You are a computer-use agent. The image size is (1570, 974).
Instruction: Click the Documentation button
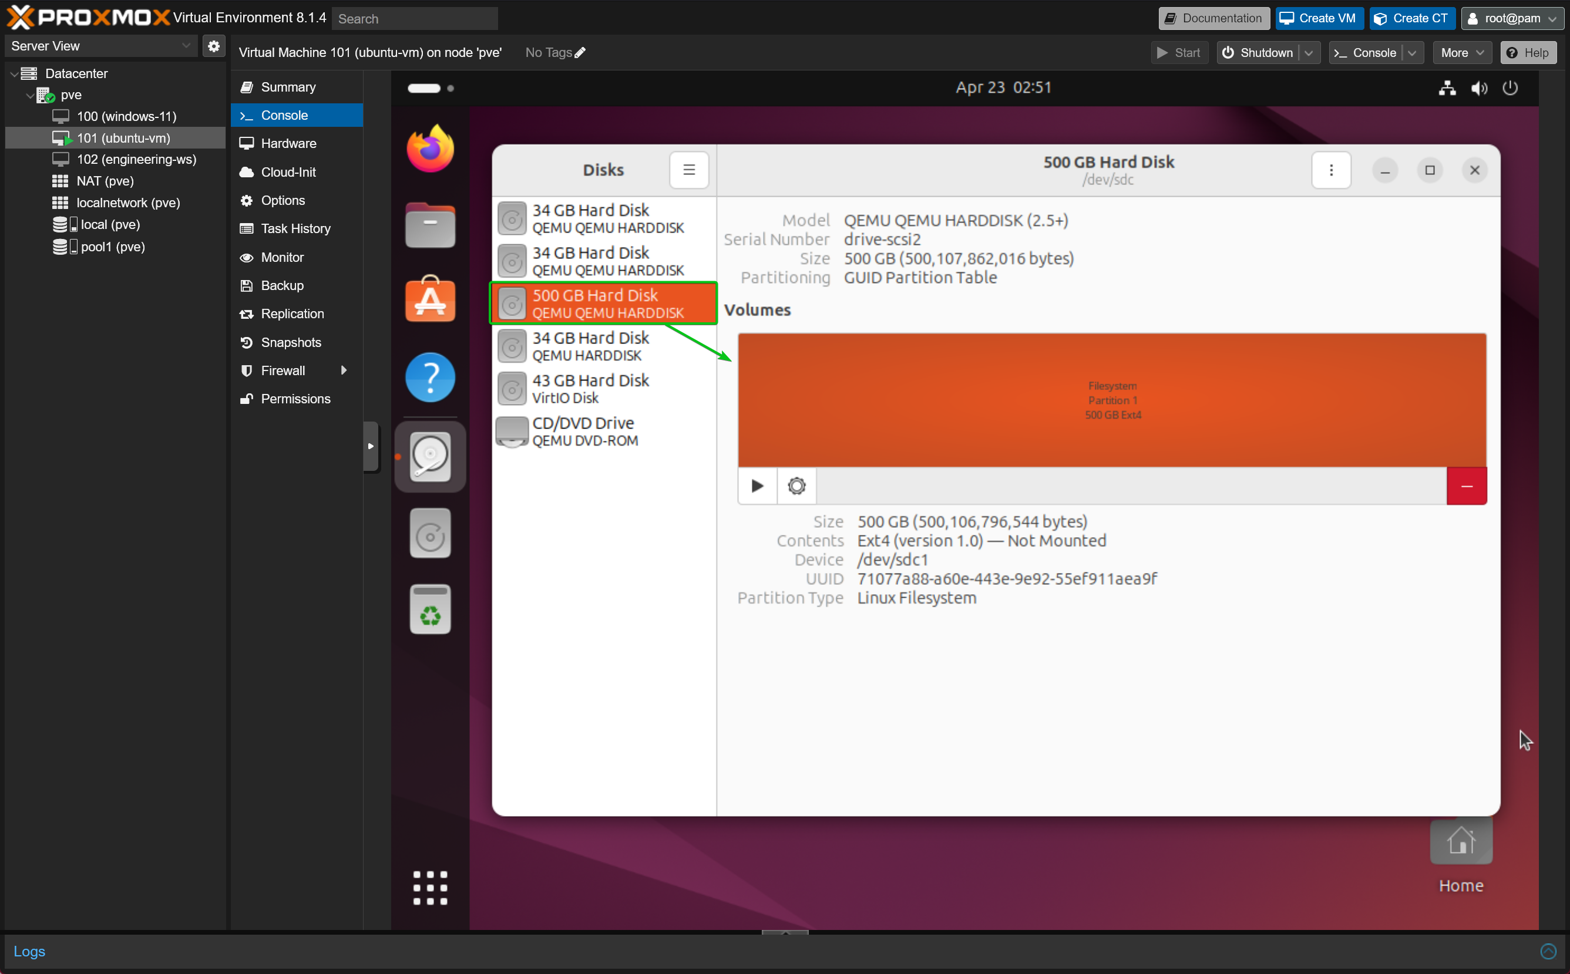[x=1213, y=18]
